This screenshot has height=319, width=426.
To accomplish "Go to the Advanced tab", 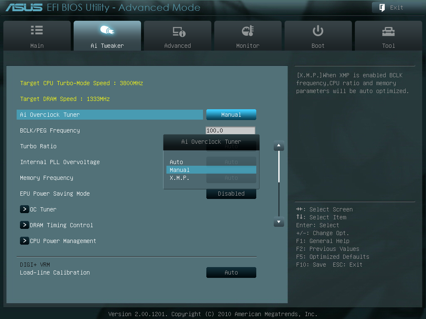I will click(178, 36).
